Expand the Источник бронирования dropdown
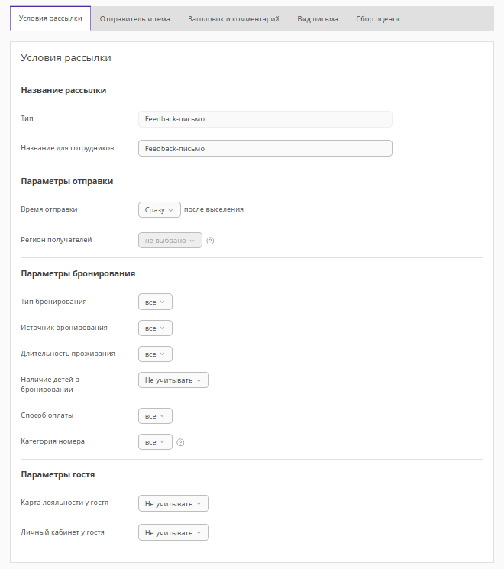This screenshot has height=569, width=504. pyautogui.click(x=155, y=328)
